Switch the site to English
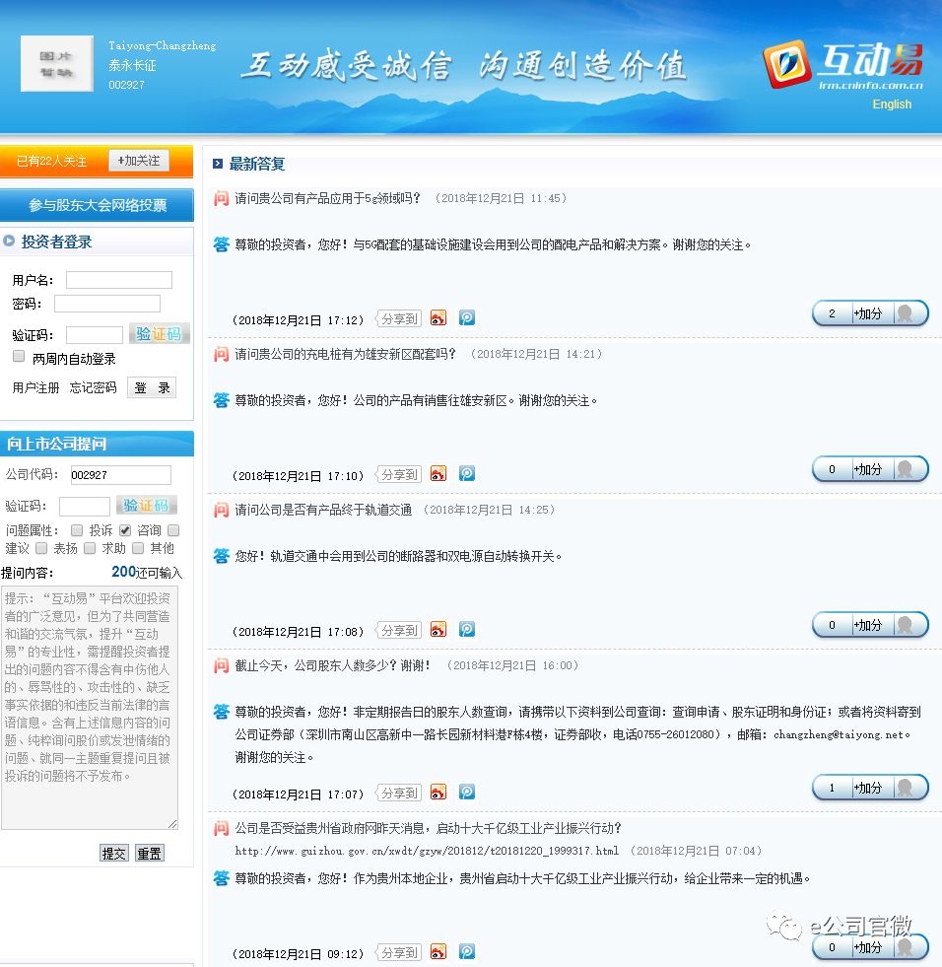 892,104
